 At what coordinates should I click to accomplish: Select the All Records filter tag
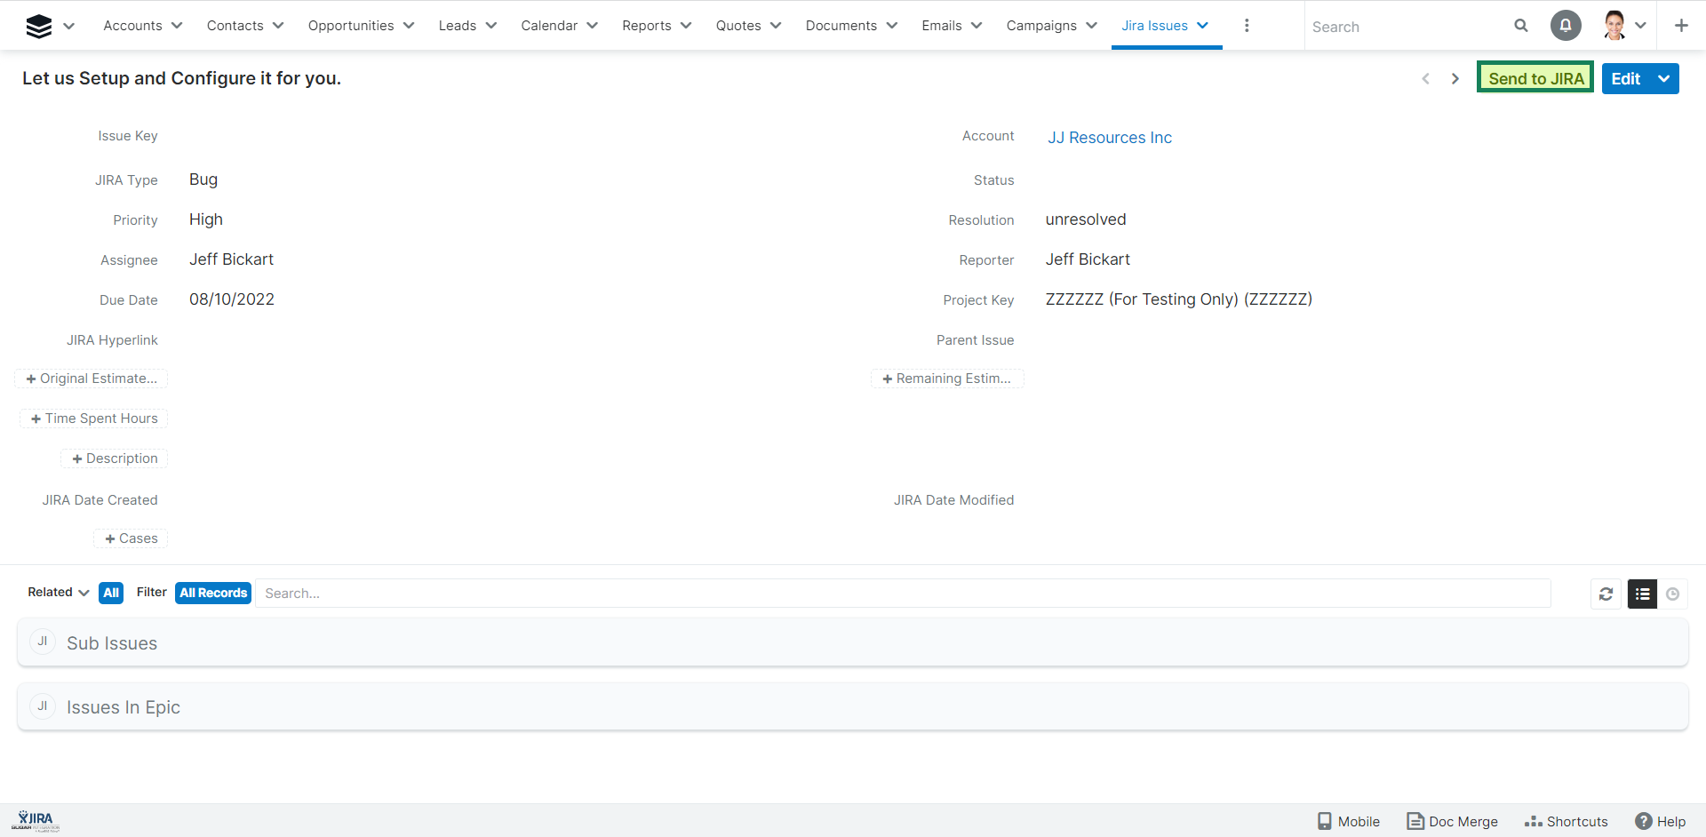coord(213,593)
